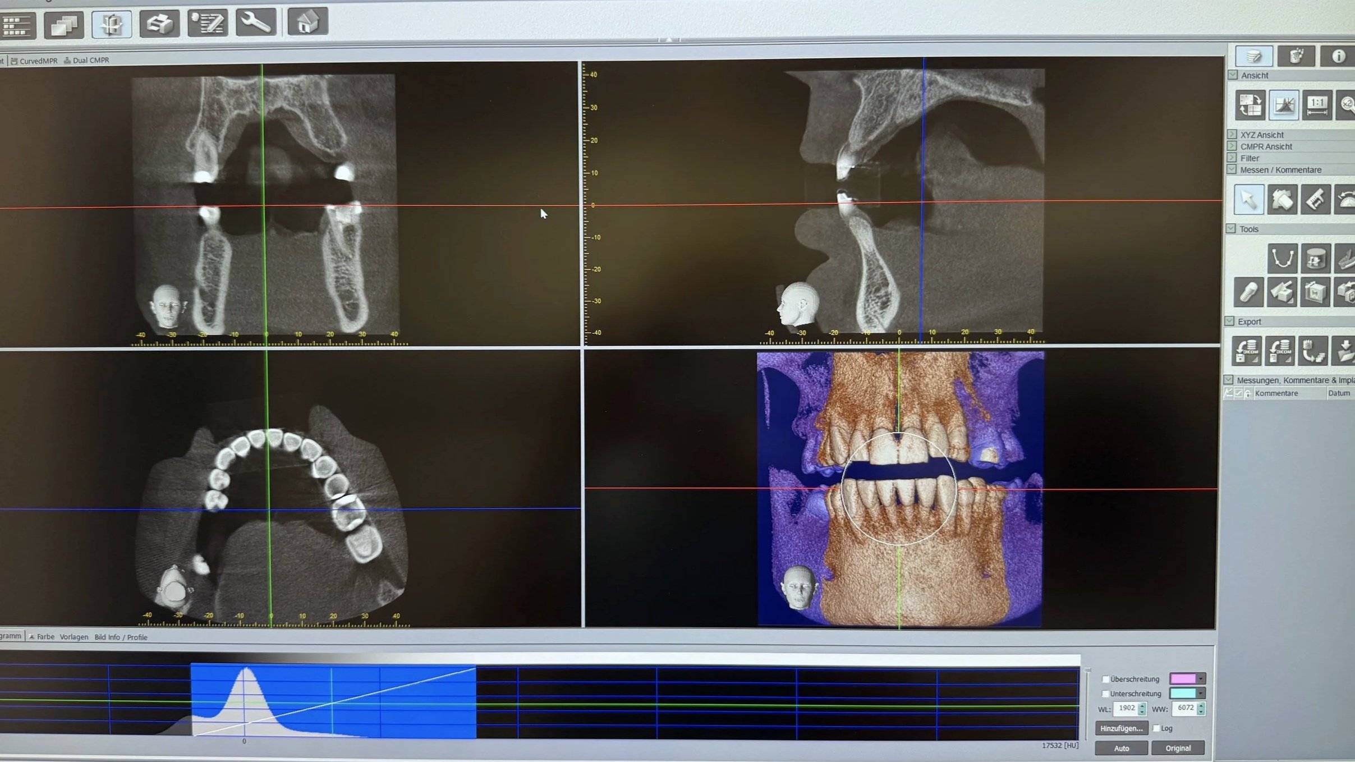Enable the Unterschreitung checkbox
The width and height of the screenshot is (1355, 762).
(1106, 694)
